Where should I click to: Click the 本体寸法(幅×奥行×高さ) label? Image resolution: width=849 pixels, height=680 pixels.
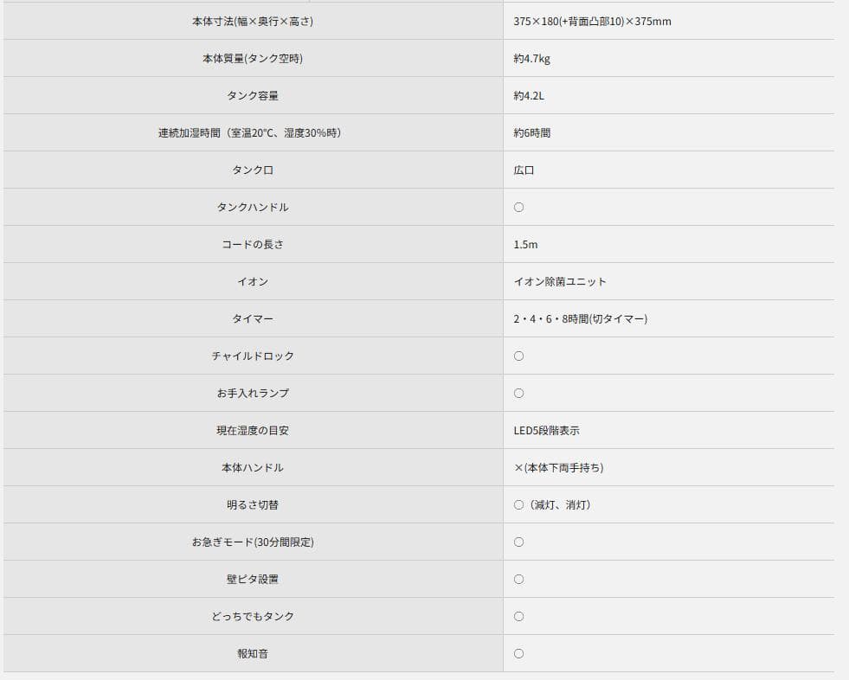252,22
